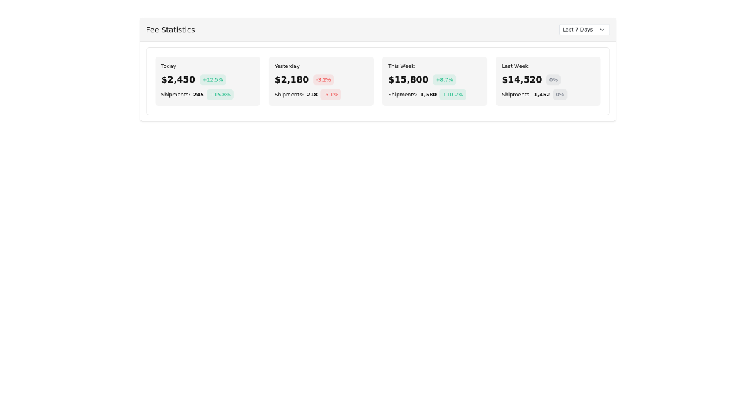Click the $15,800 This Week total
The image size is (756, 397).
click(408, 79)
